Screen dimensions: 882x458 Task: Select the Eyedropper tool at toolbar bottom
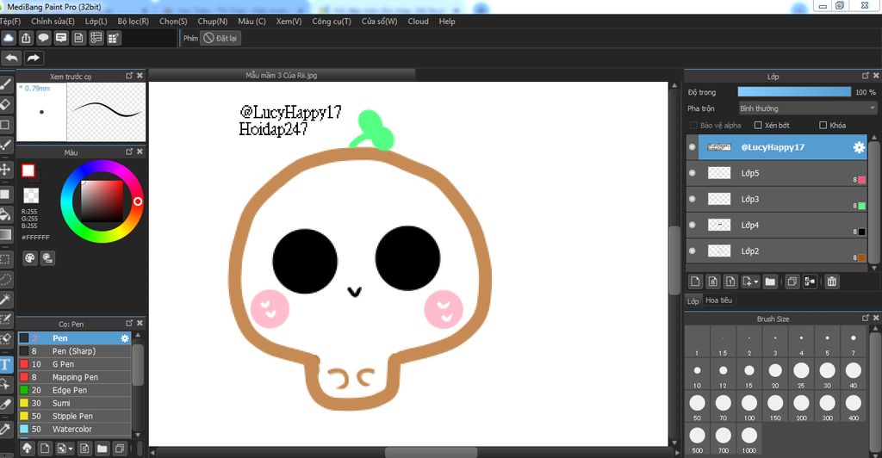(x=6, y=430)
